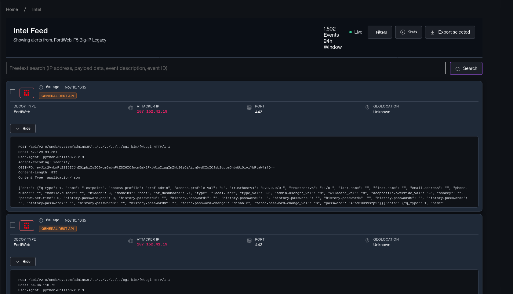This screenshot has width=513, height=294.
Task: Click the Fortinet logo on the first alert
Action: click(x=27, y=93)
